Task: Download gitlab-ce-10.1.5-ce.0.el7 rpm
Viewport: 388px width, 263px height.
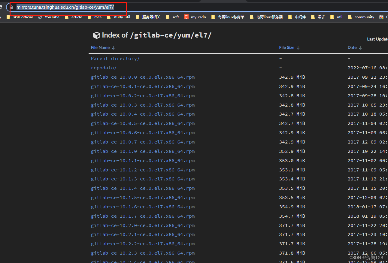Action: coord(143,198)
